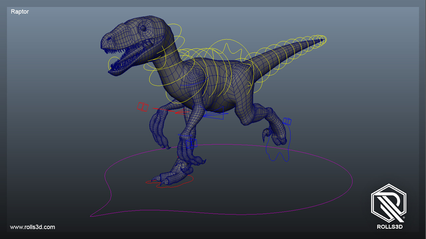The width and height of the screenshot is (426, 239).
Task: Click the www.rolls3d.com website address
Action: (x=33, y=227)
